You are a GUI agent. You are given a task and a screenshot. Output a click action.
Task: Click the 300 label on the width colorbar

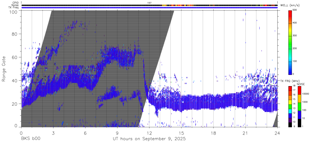pyautogui.click(x=295, y=36)
